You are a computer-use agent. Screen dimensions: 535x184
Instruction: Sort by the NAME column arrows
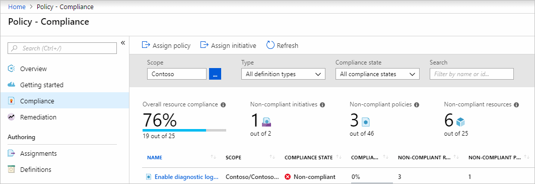[x=214, y=157]
